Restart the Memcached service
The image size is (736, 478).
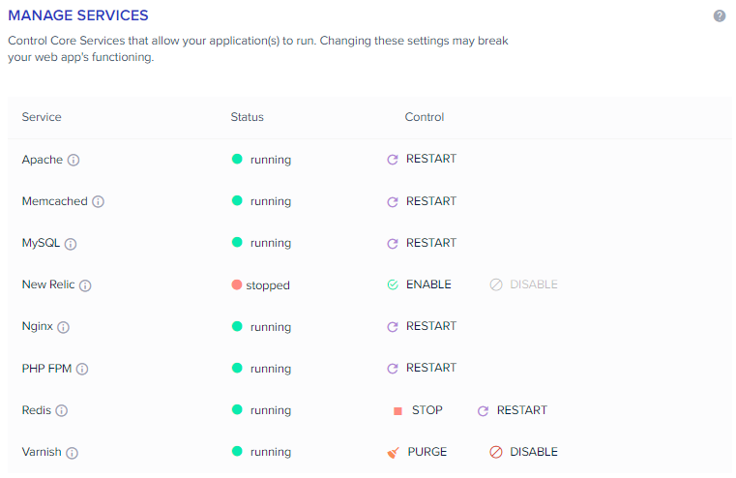coord(422,201)
